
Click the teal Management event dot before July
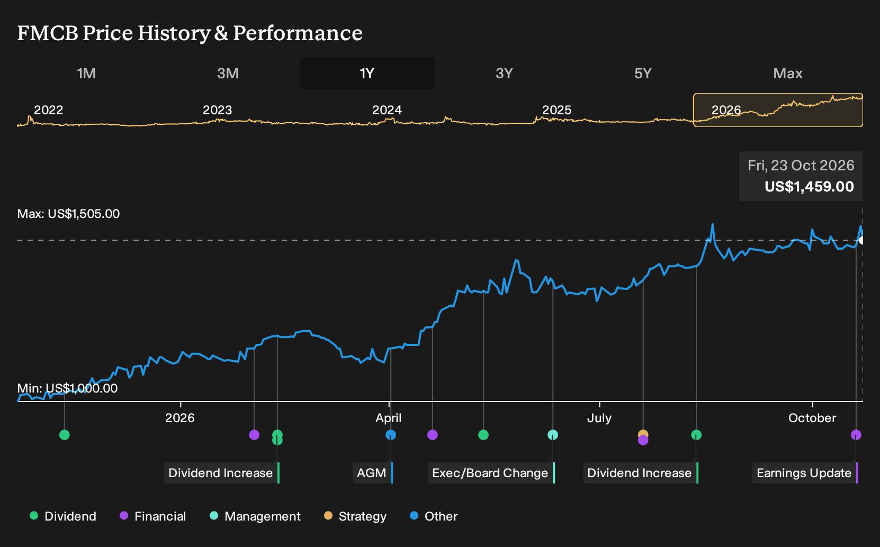coord(553,435)
